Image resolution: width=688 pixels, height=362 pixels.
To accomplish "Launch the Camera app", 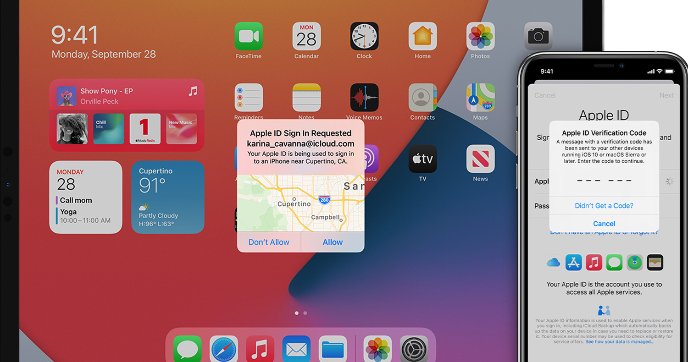I will (538, 36).
